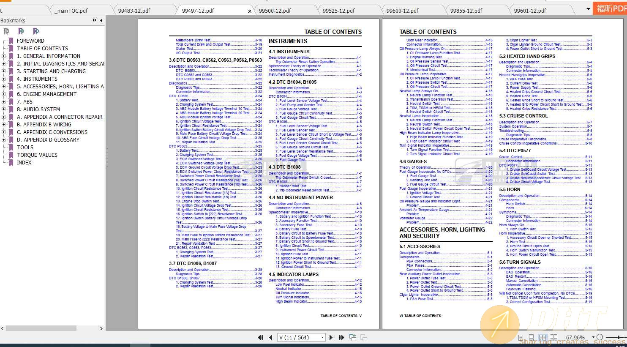Open the TORQUE VALUES bookmark

[37, 155]
